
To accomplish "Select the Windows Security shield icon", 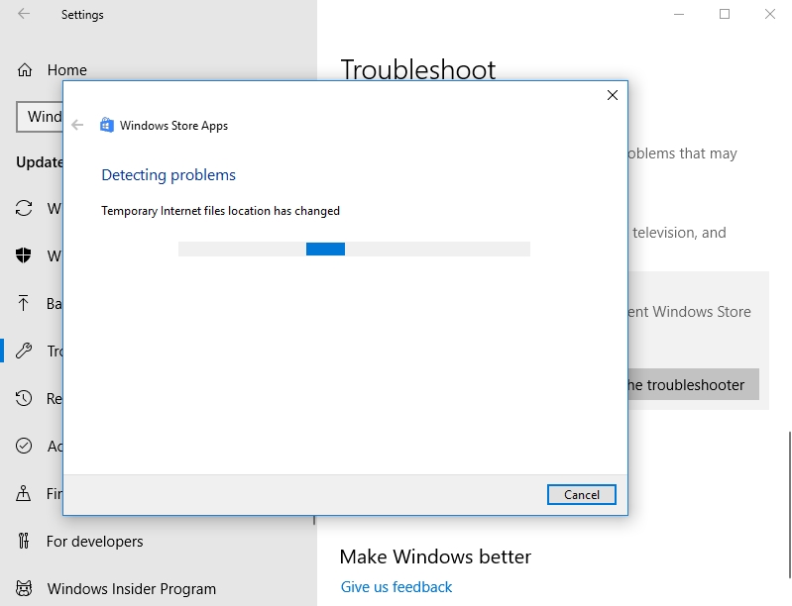I will pos(24,256).
